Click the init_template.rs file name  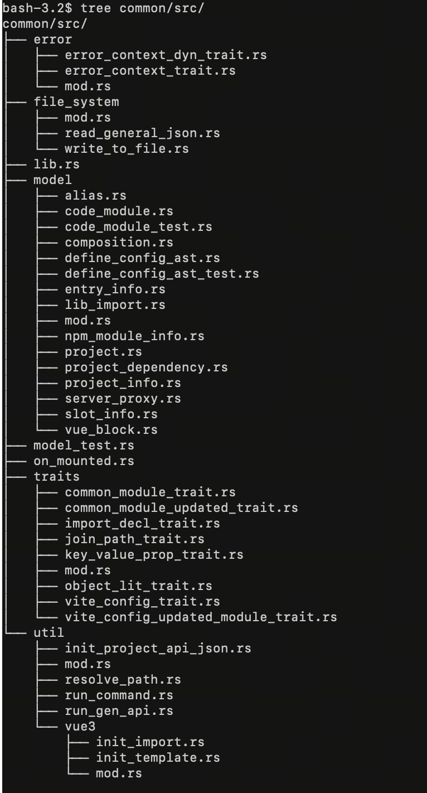click(158, 758)
